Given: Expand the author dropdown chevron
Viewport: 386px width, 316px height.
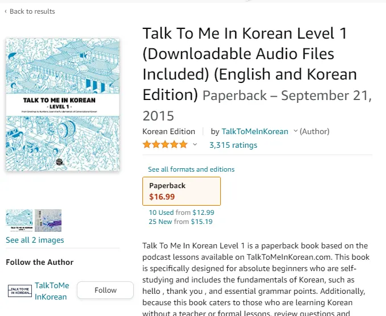Looking at the screenshot, I should 295,131.
